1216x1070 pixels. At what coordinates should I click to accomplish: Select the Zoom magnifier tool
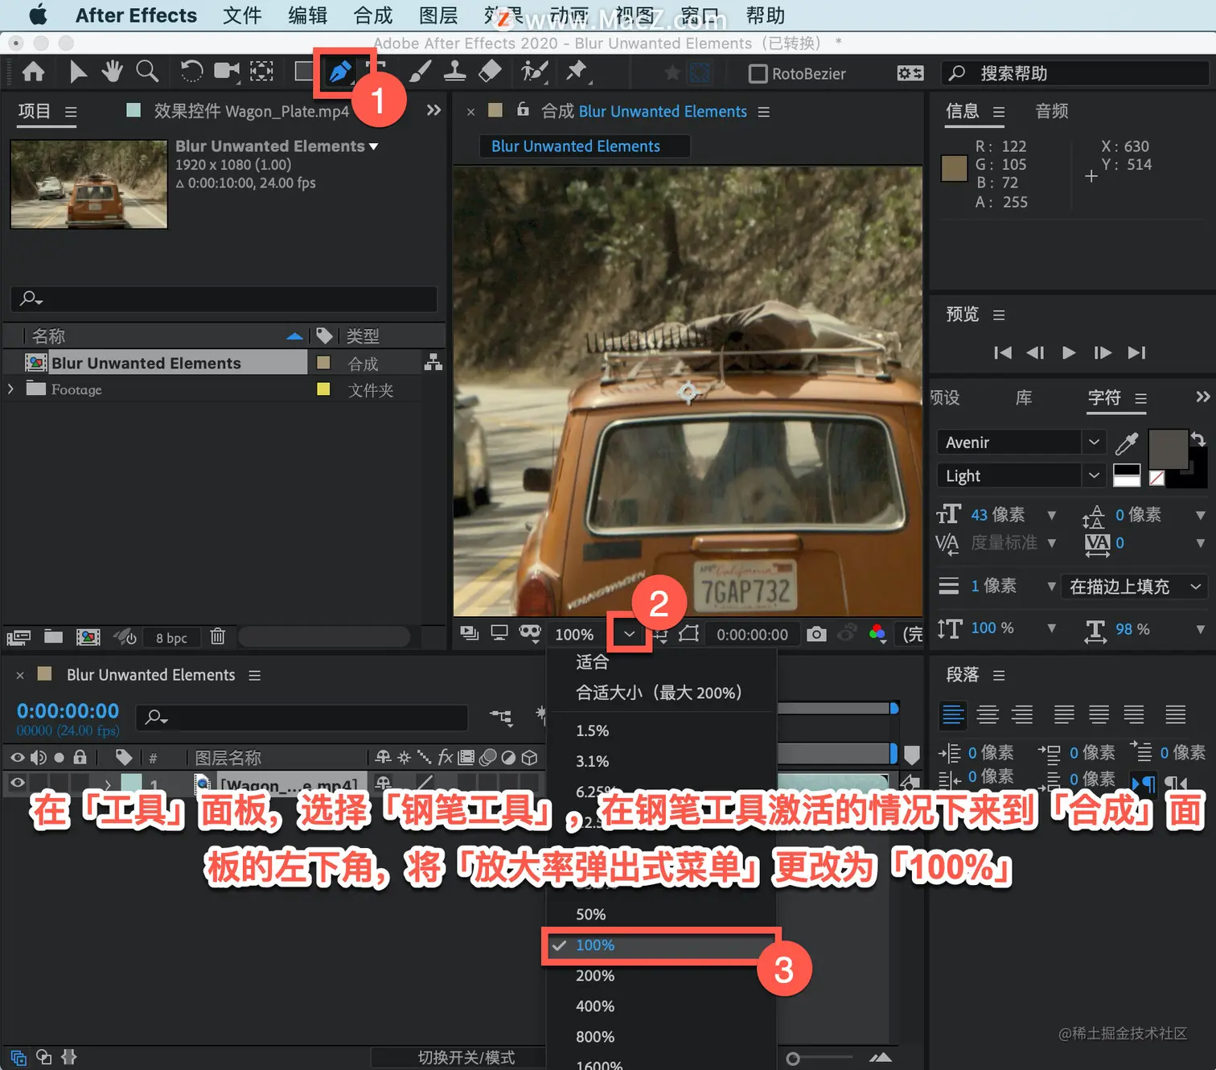(x=147, y=72)
